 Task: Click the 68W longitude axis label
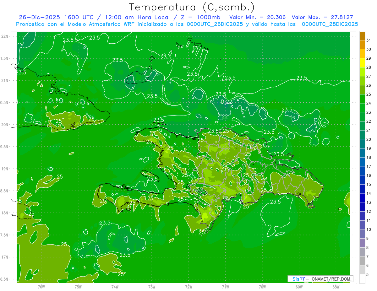pyautogui.click(x=336, y=287)
